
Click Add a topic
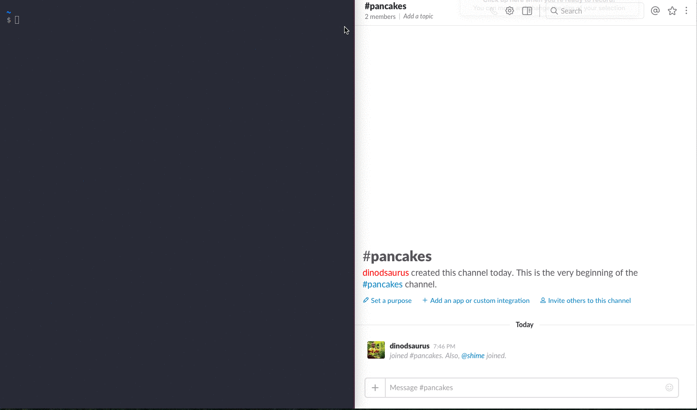pyautogui.click(x=418, y=16)
